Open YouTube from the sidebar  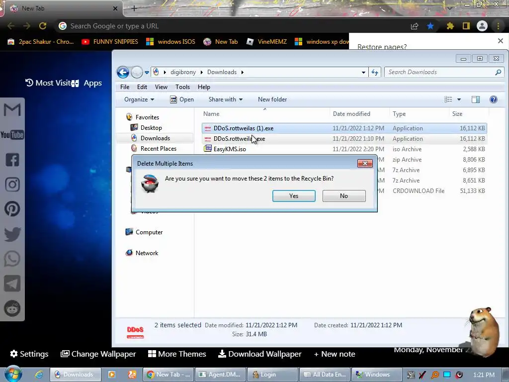click(12, 134)
